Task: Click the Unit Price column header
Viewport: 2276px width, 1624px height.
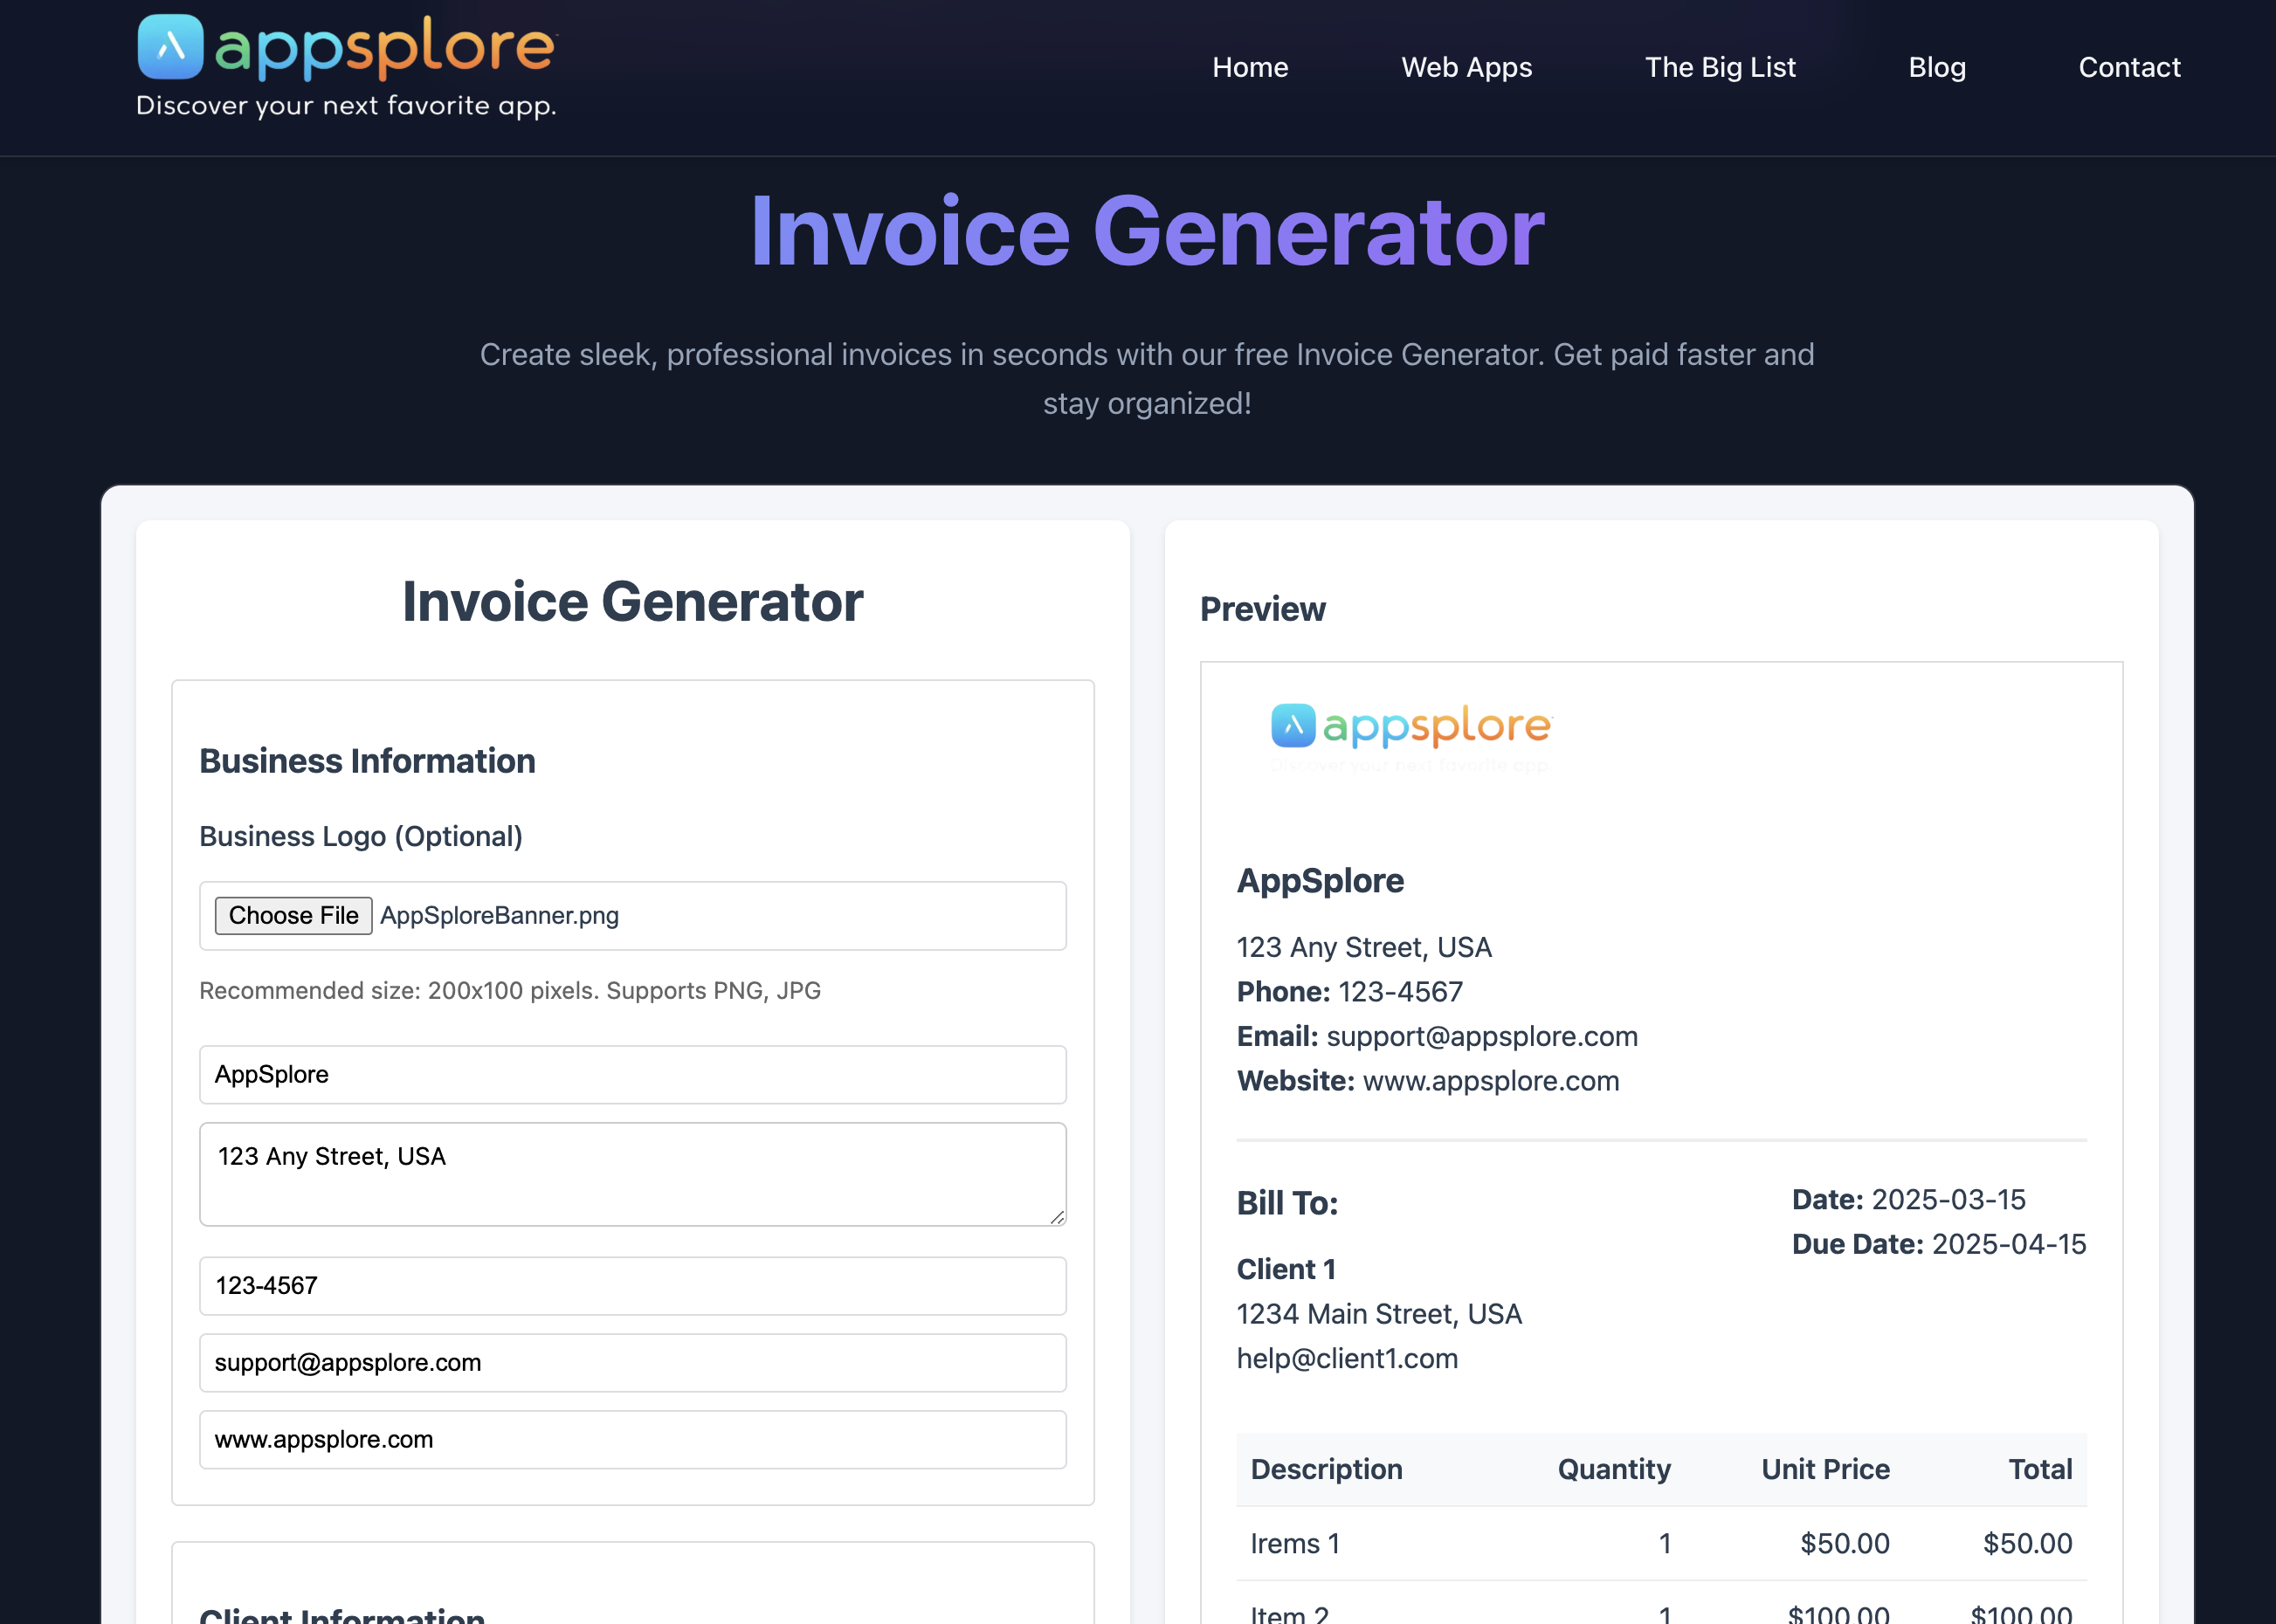Action: tap(1825, 1469)
